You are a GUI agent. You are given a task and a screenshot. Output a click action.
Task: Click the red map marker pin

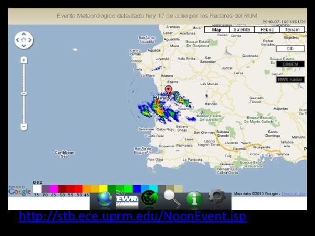[168, 90]
